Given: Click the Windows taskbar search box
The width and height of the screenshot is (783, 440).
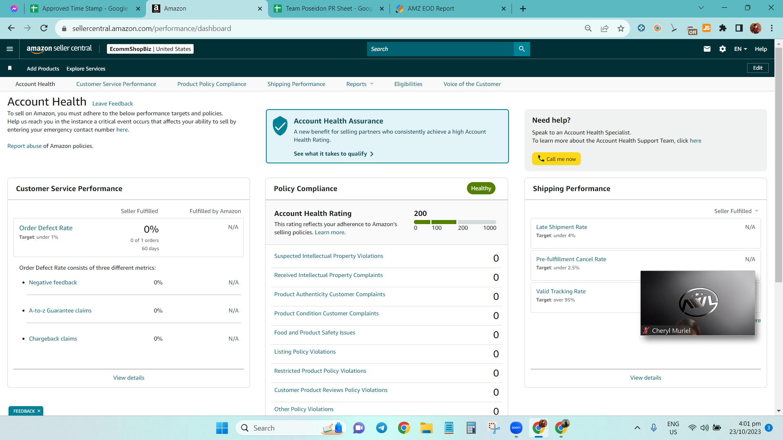Looking at the screenshot, I should pyautogui.click(x=291, y=428).
